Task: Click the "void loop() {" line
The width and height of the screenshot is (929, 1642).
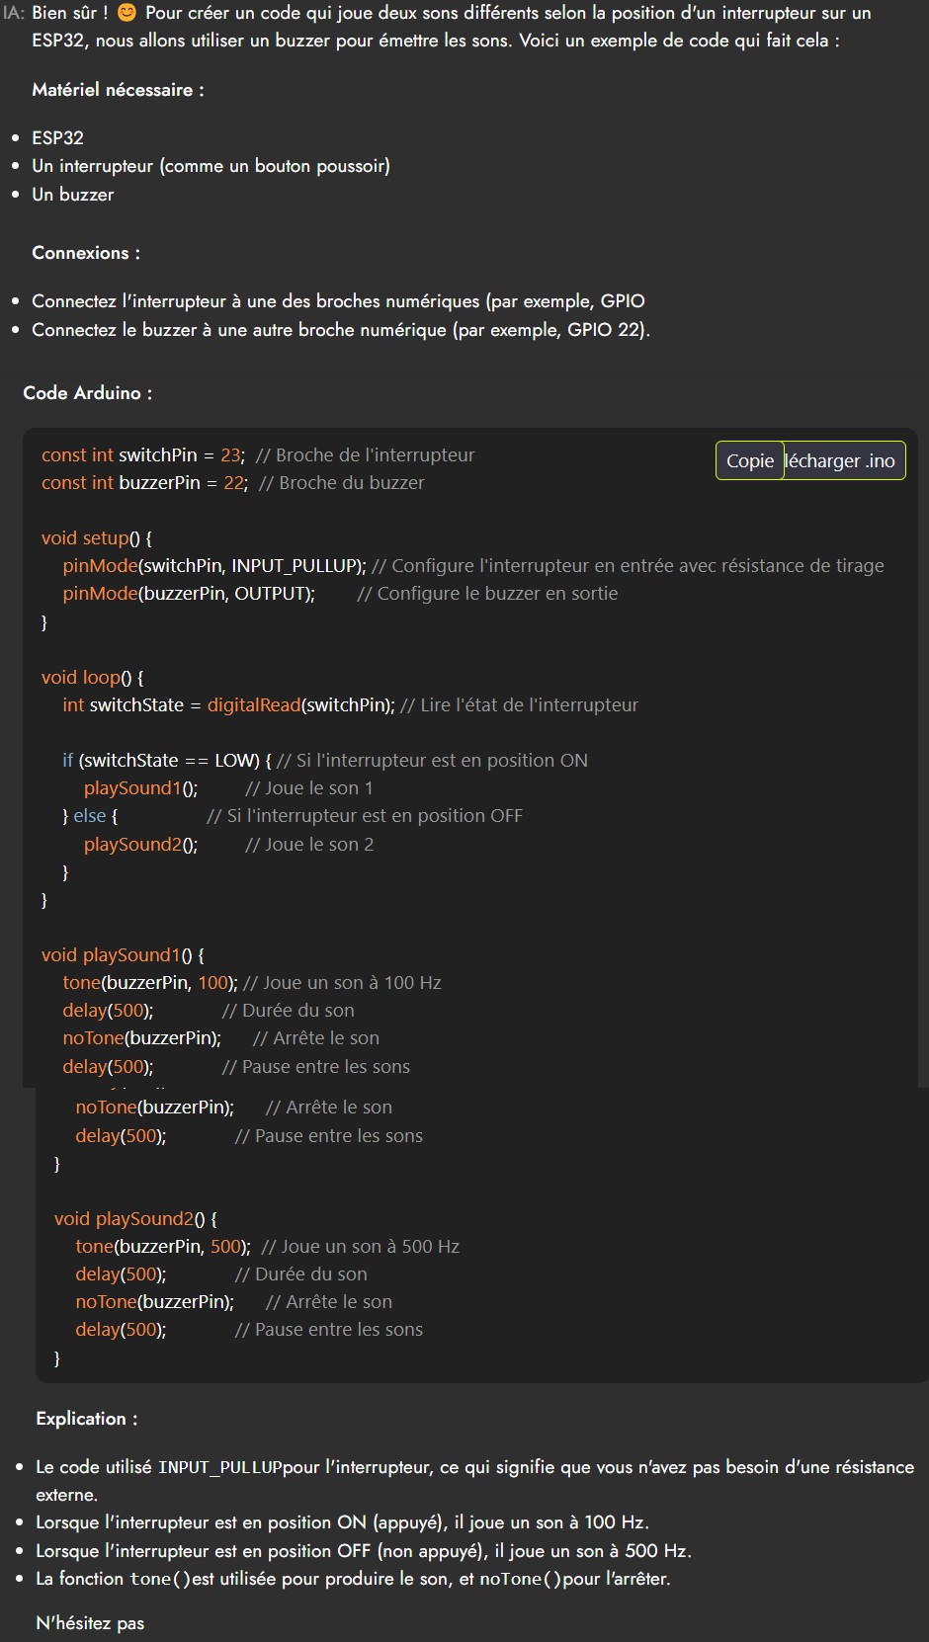Action: click(93, 678)
